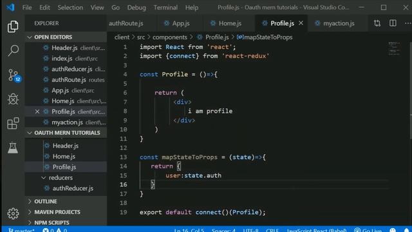Open the Selection menu
This screenshot has width=412, height=232.
tap(70, 7)
